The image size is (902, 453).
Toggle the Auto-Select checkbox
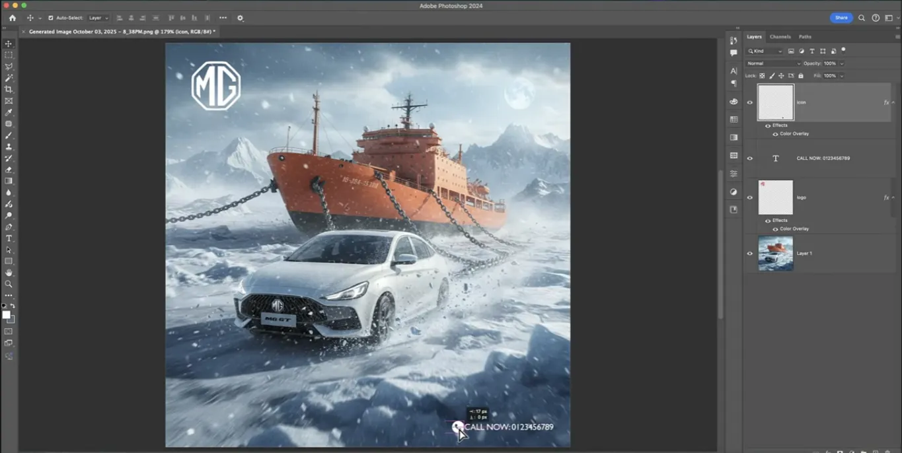51,18
